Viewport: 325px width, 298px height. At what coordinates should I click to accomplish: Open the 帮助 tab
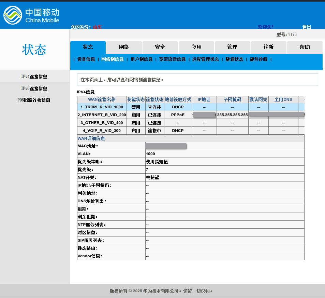(x=305, y=47)
